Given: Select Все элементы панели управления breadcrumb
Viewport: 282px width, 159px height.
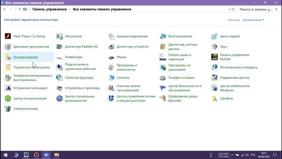Looking at the screenshot, I should 102,9.
